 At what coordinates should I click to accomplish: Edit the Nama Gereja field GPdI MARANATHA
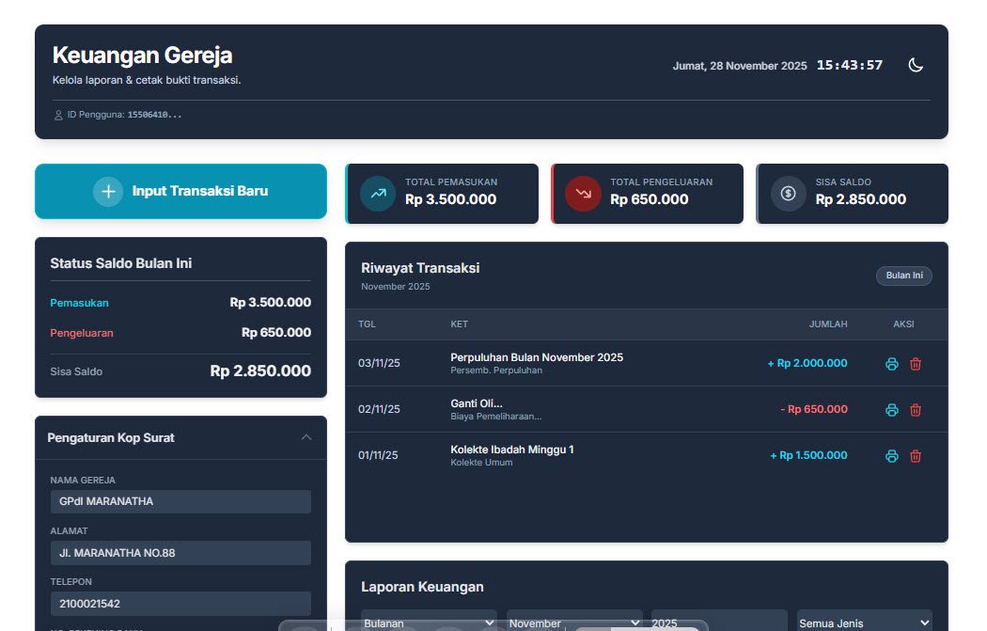point(180,502)
